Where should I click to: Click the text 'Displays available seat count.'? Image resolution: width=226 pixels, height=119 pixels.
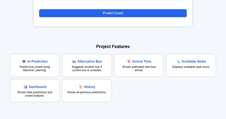191,67
